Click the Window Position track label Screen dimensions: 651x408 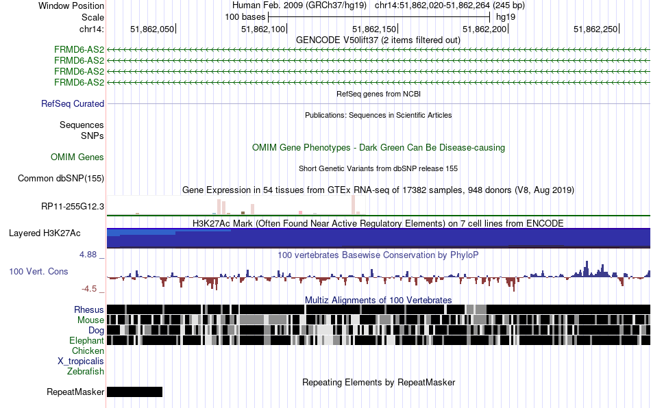click(71, 5)
